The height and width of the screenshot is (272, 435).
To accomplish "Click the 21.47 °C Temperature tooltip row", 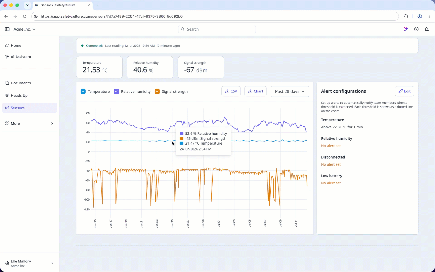I will coord(201,143).
